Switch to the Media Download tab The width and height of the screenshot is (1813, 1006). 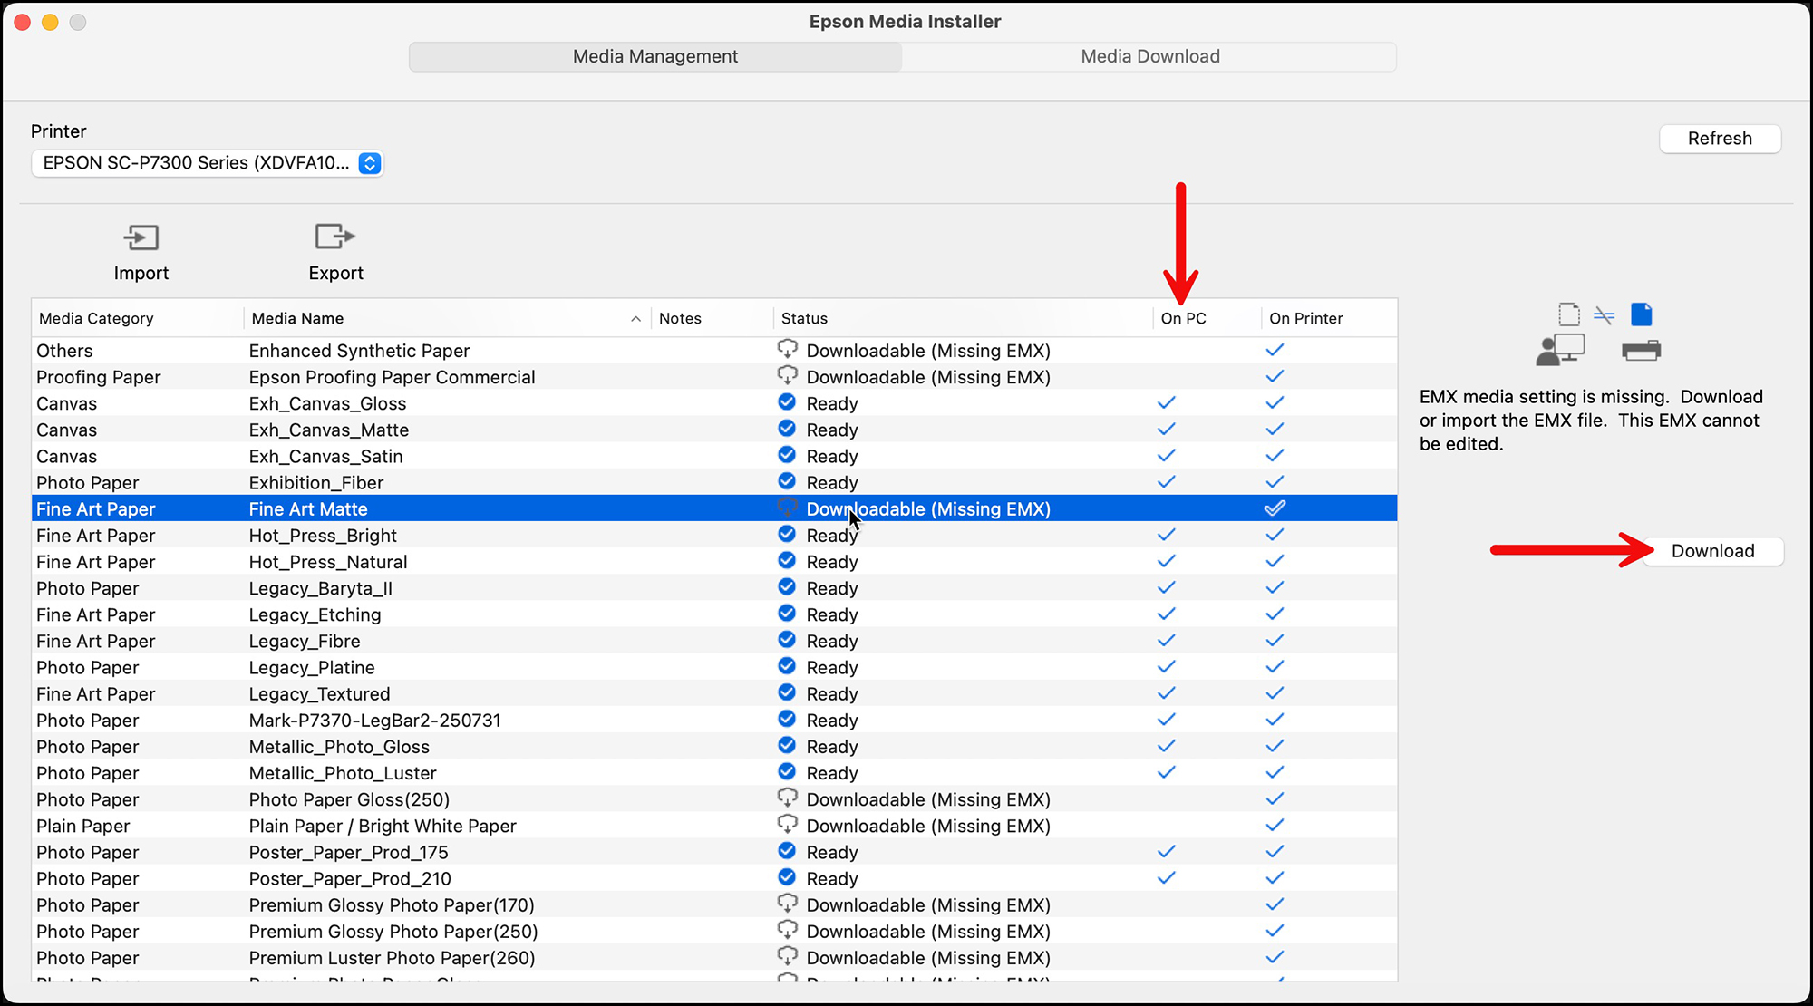point(1149,56)
